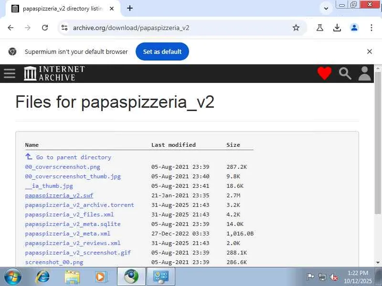Click the 'Size' column header

233,145
